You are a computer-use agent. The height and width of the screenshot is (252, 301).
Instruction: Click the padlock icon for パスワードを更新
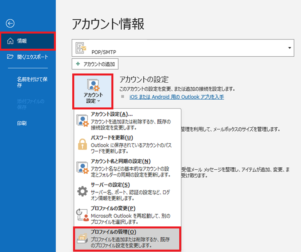point(83,144)
